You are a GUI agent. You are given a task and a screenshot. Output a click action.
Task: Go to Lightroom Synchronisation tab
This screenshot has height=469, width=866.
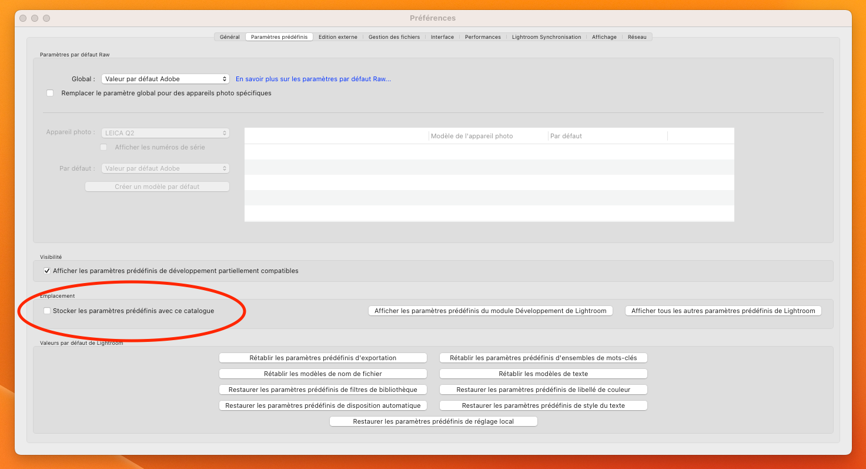pos(546,37)
